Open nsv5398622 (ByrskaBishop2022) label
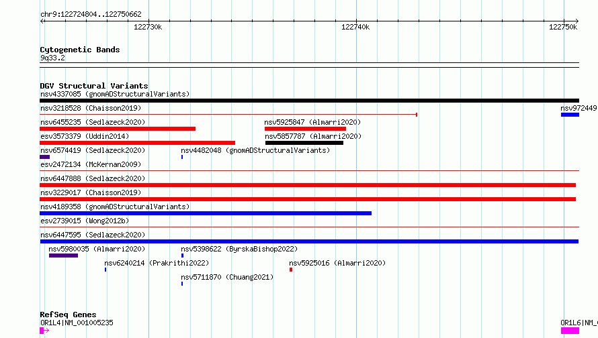Viewport: 598px width, 338px height. (x=239, y=249)
